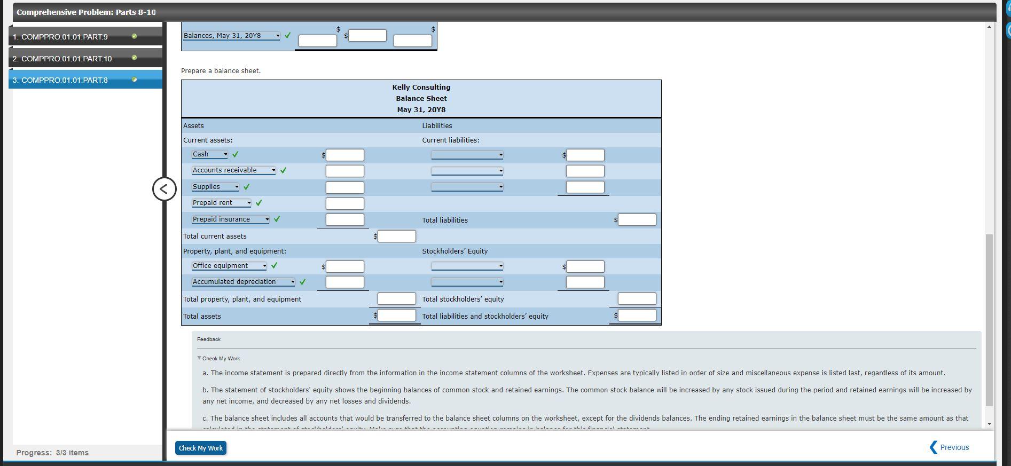This screenshot has width=1011, height=466.
Task: Click the Accumulated depreciation amount field
Action: 345,282
